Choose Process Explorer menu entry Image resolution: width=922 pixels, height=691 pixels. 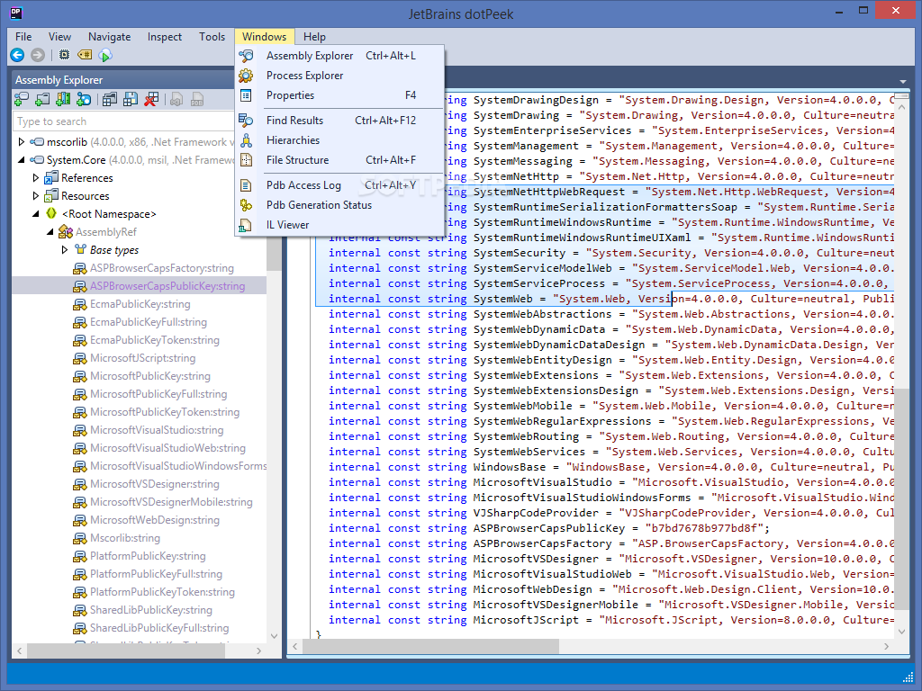pos(339,76)
